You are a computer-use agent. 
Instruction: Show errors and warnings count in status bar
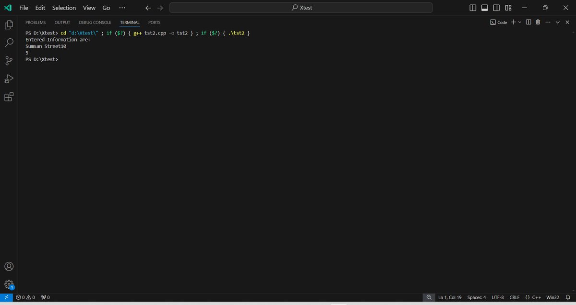25,297
